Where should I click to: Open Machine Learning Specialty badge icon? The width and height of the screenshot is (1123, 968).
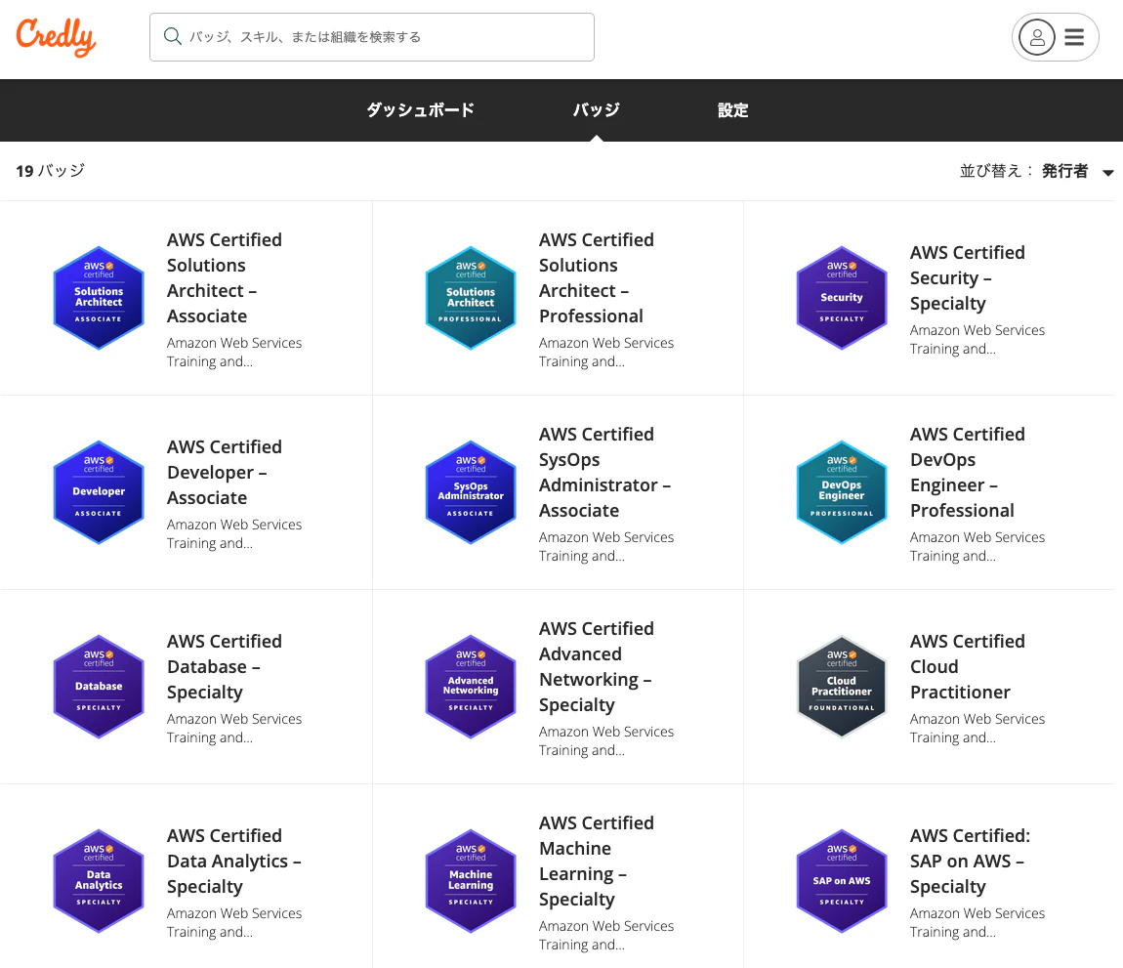click(471, 881)
